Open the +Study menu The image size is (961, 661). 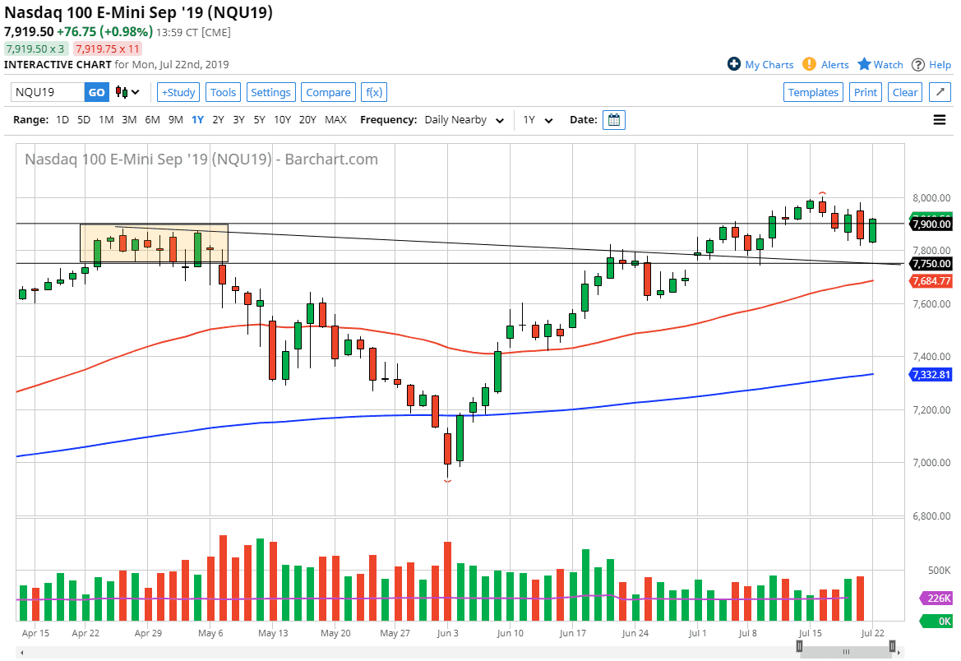click(x=178, y=93)
